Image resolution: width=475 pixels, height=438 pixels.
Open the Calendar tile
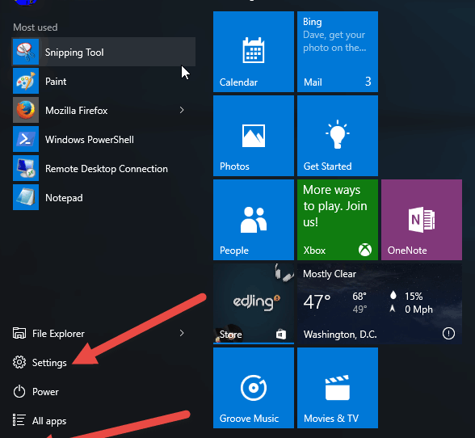pos(254,52)
